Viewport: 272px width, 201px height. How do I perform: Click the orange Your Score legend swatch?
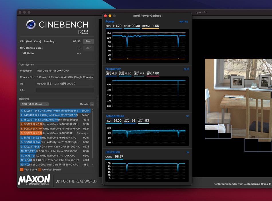[x=22, y=170]
